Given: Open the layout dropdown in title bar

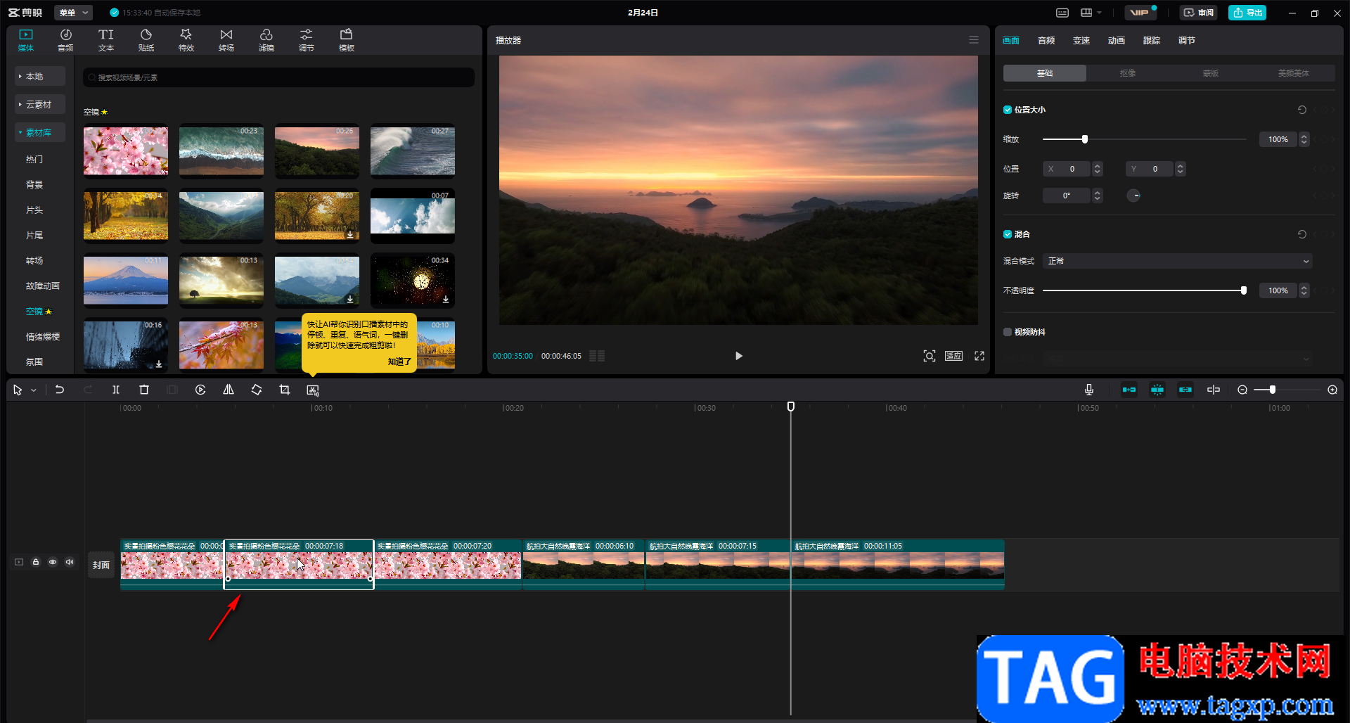Looking at the screenshot, I should coord(1091,13).
